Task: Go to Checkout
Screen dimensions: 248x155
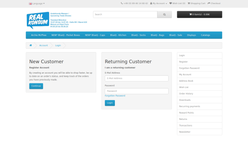Action: click(x=214, y=3)
